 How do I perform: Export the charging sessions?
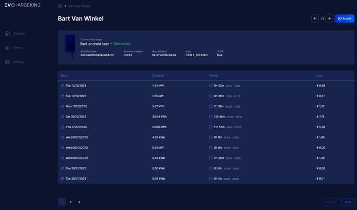click(345, 18)
